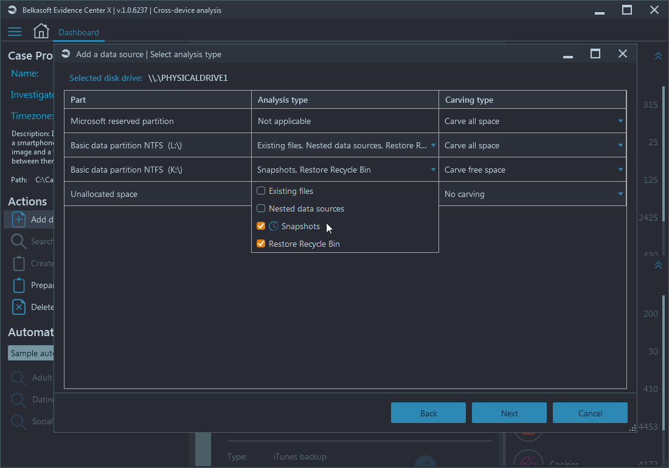The height and width of the screenshot is (468, 669).
Task: Open carving type dropdown for Unallocated space
Action: tap(620, 194)
